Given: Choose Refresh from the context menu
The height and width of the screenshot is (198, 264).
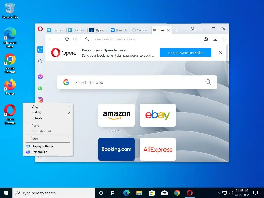Looking at the screenshot, I should click(x=48, y=118).
